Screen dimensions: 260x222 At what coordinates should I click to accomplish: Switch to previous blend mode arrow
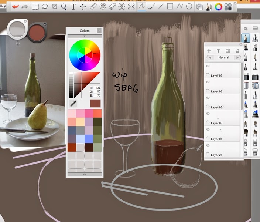click(x=210, y=58)
